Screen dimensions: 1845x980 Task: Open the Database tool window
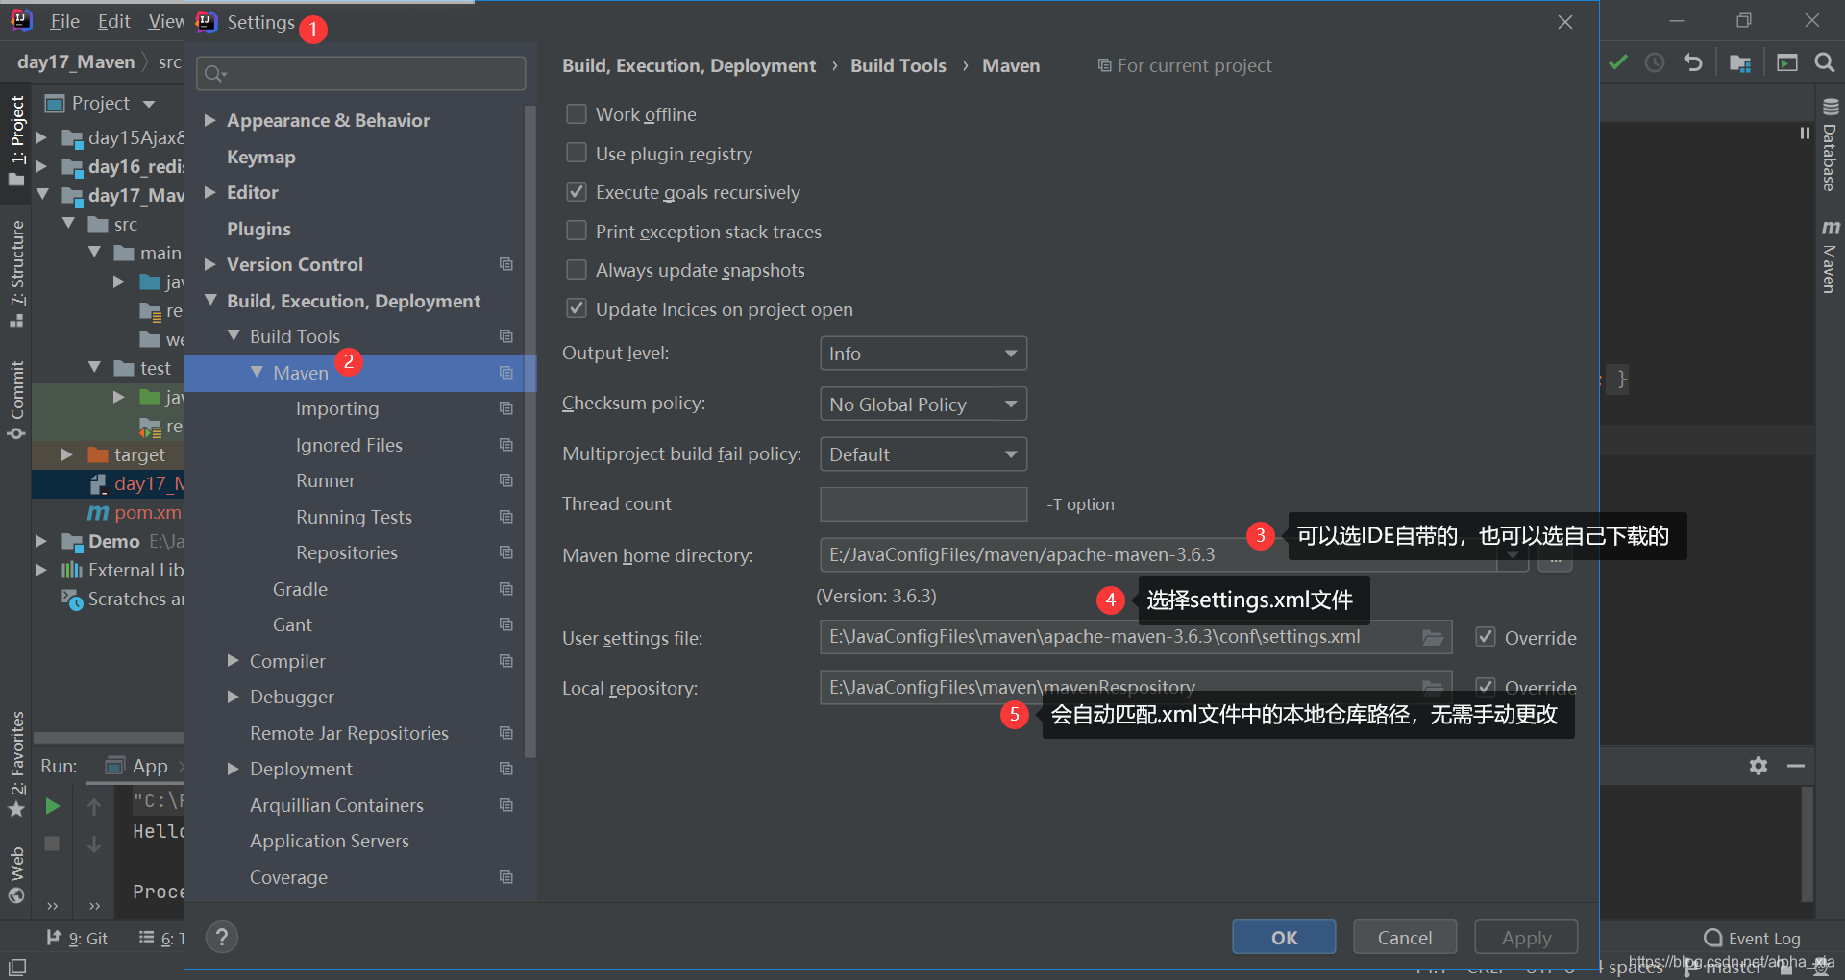click(x=1830, y=145)
